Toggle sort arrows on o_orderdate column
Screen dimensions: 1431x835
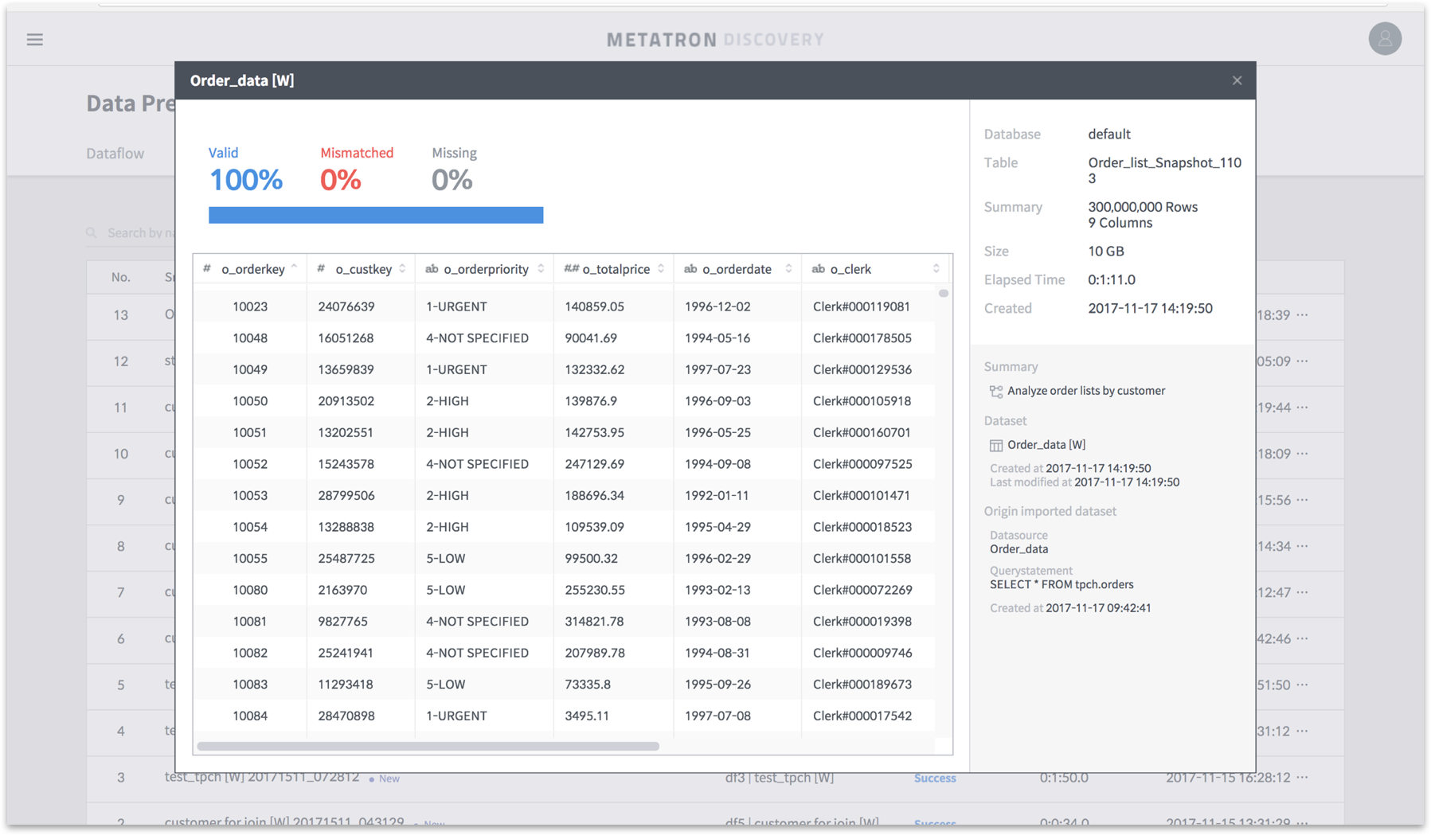tap(788, 269)
